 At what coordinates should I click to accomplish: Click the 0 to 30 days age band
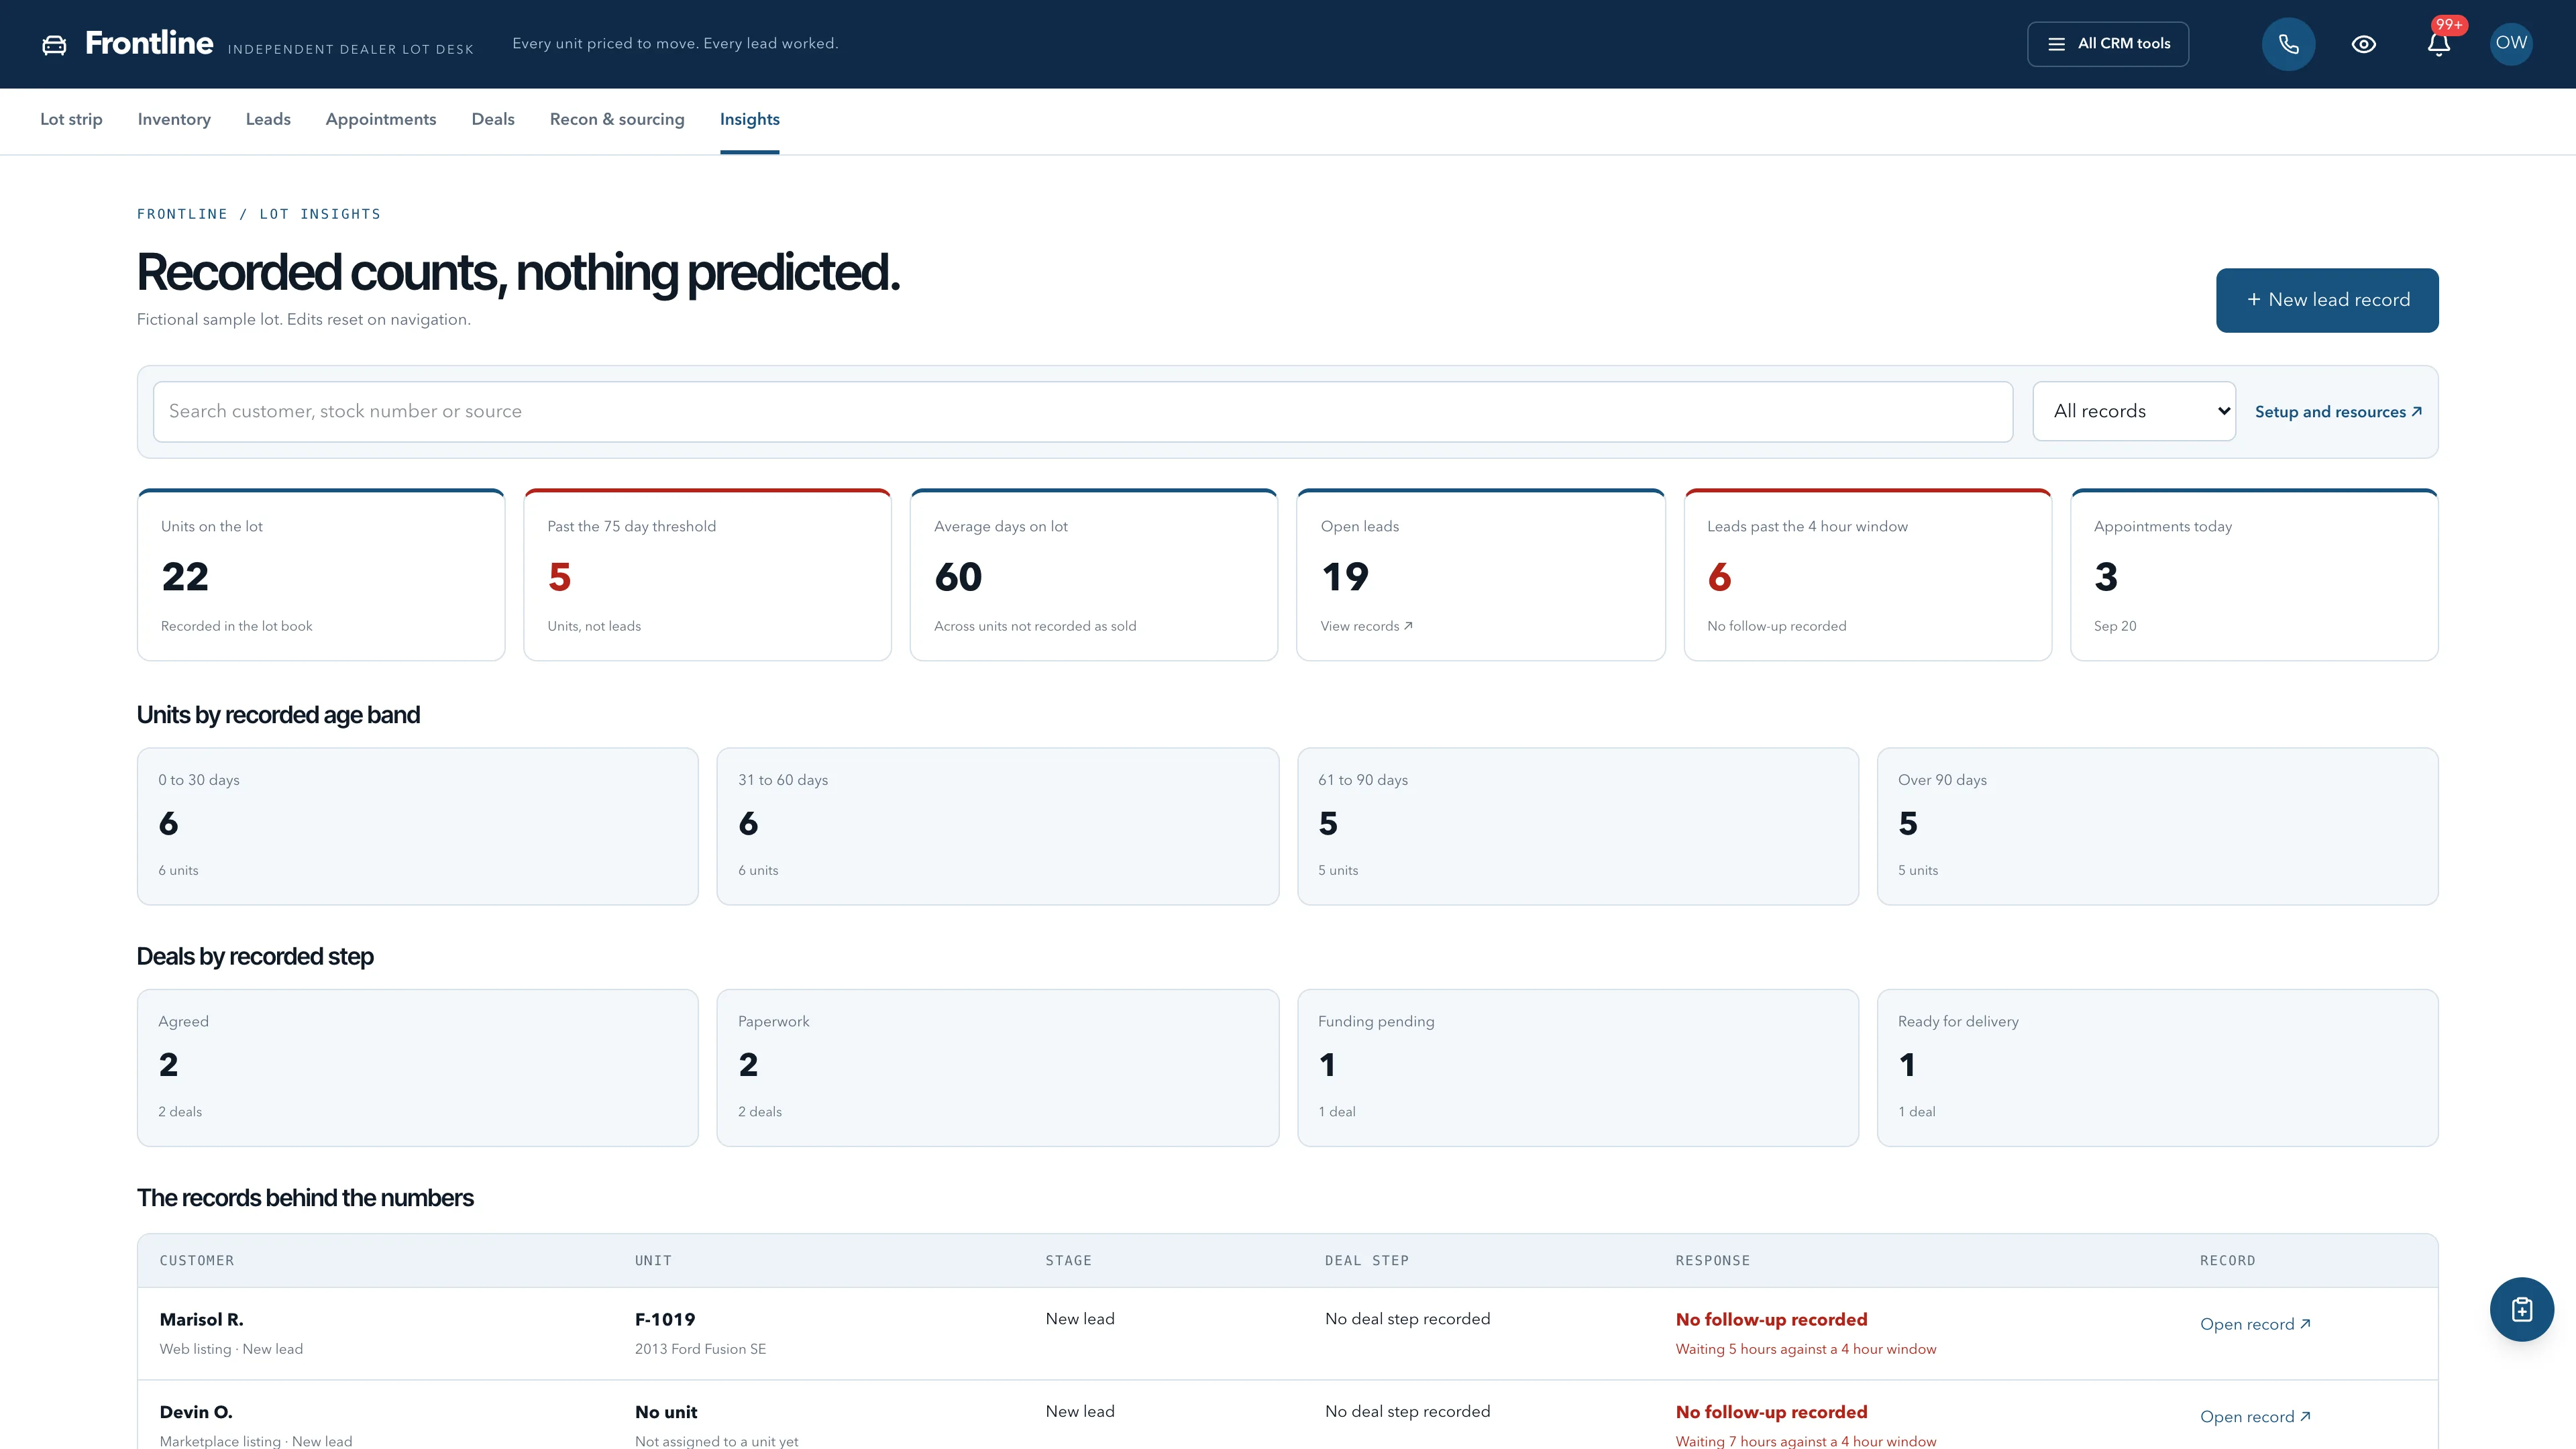418,826
